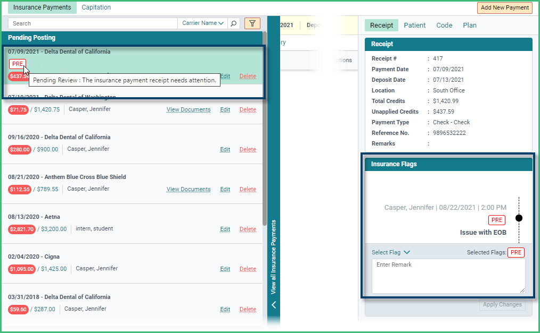The height and width of the screenshot is (333, 540).
Task: Click the South Office location value
Action: 449,90
